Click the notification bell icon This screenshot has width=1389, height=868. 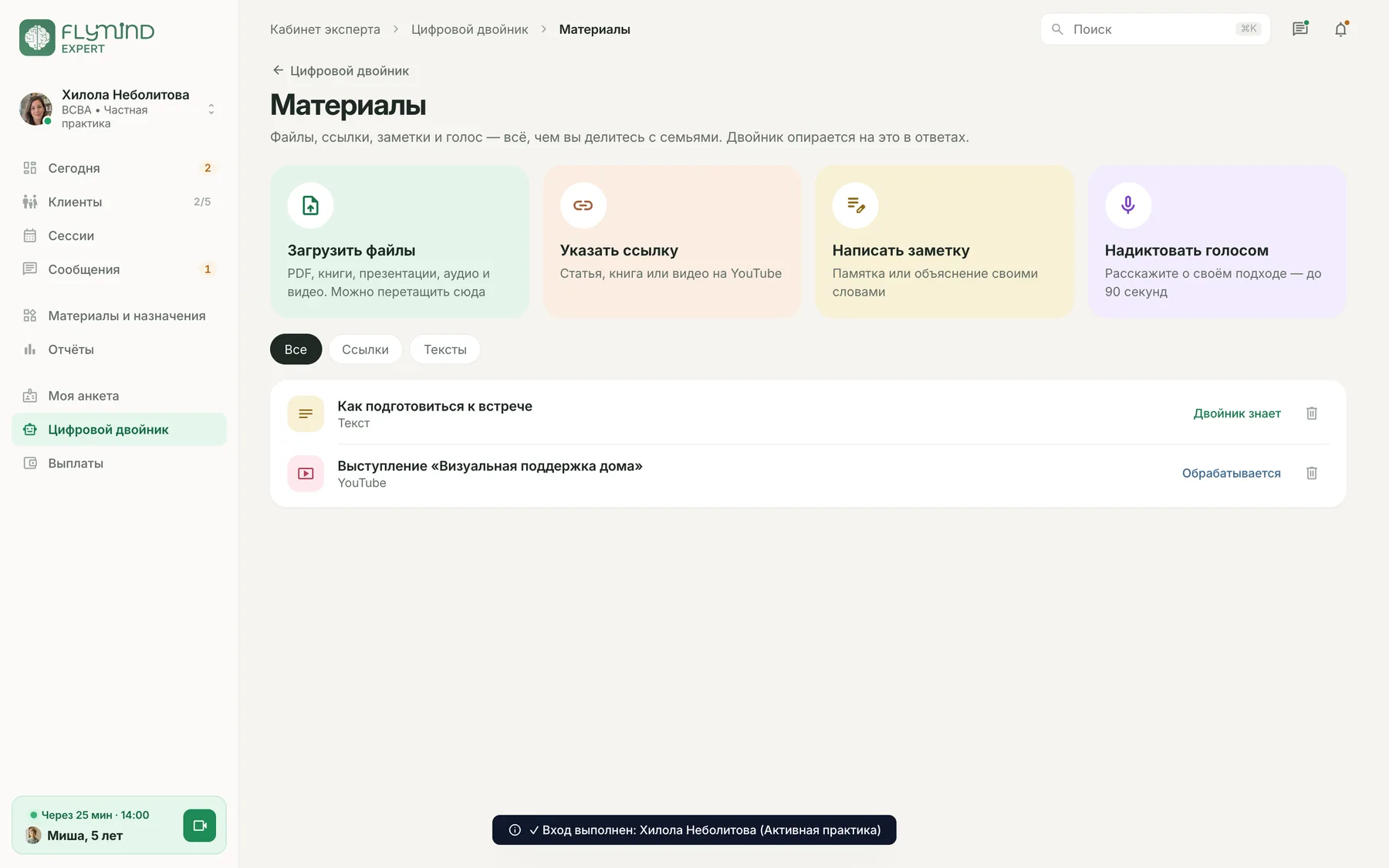click(x=1341, y=29)
